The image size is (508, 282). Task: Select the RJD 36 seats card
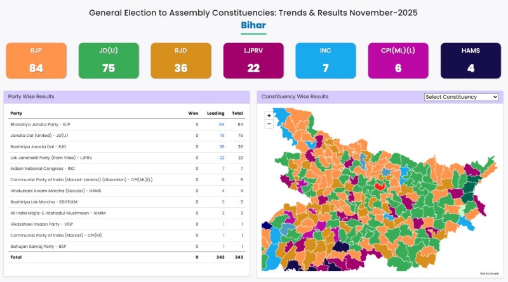point(180,60)
